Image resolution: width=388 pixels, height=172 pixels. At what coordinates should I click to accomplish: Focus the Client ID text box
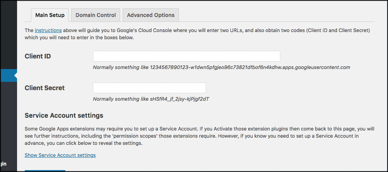coord(186,56)
